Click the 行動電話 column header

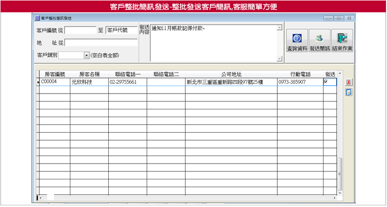click(x=300, y=74)
